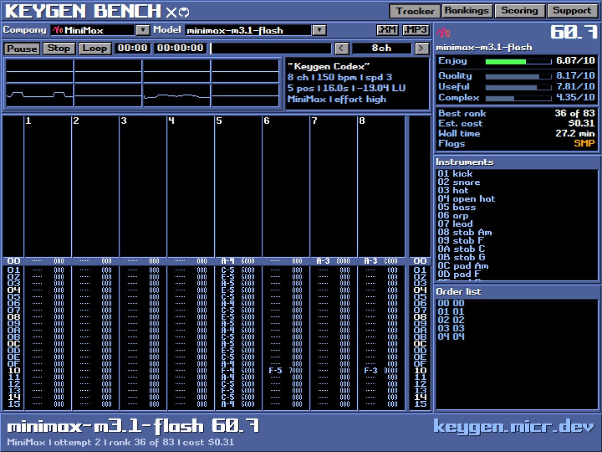Switch to the Scoring tab

(x=519, y=11)
